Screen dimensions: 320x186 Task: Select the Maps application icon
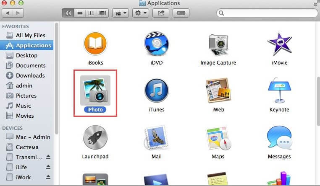point(218,138)
